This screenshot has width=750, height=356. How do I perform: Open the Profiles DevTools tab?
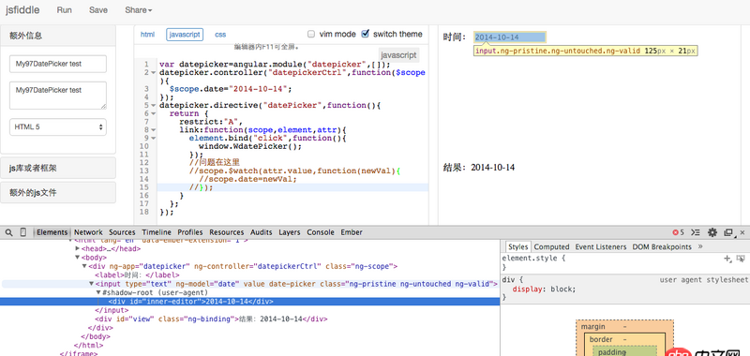click(190, 232)
